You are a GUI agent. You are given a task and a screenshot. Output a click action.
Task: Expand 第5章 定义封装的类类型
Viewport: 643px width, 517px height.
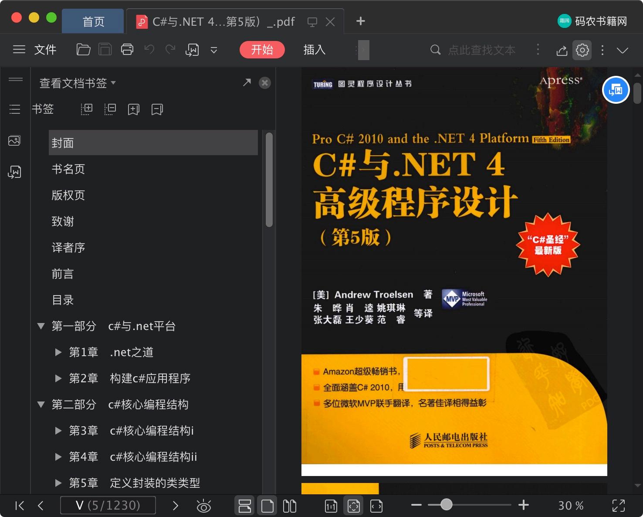tap(58, 483)
